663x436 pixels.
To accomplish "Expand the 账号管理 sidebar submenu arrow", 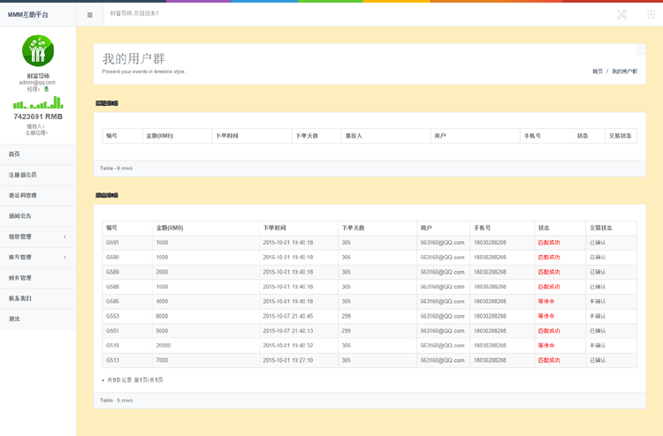I will coord(65,257).
